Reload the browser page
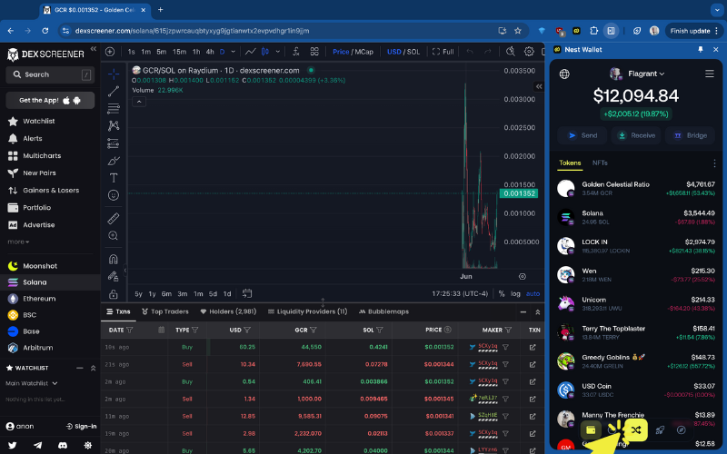The image size is (727, 454). pyautogui.click(x=45, y=31)
